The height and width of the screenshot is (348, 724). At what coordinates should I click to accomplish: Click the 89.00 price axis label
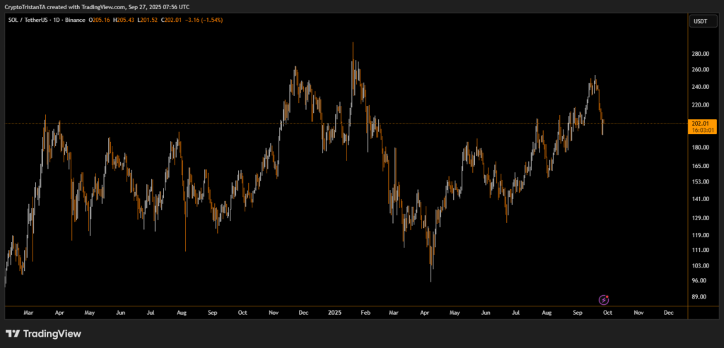tap(700, 296)
